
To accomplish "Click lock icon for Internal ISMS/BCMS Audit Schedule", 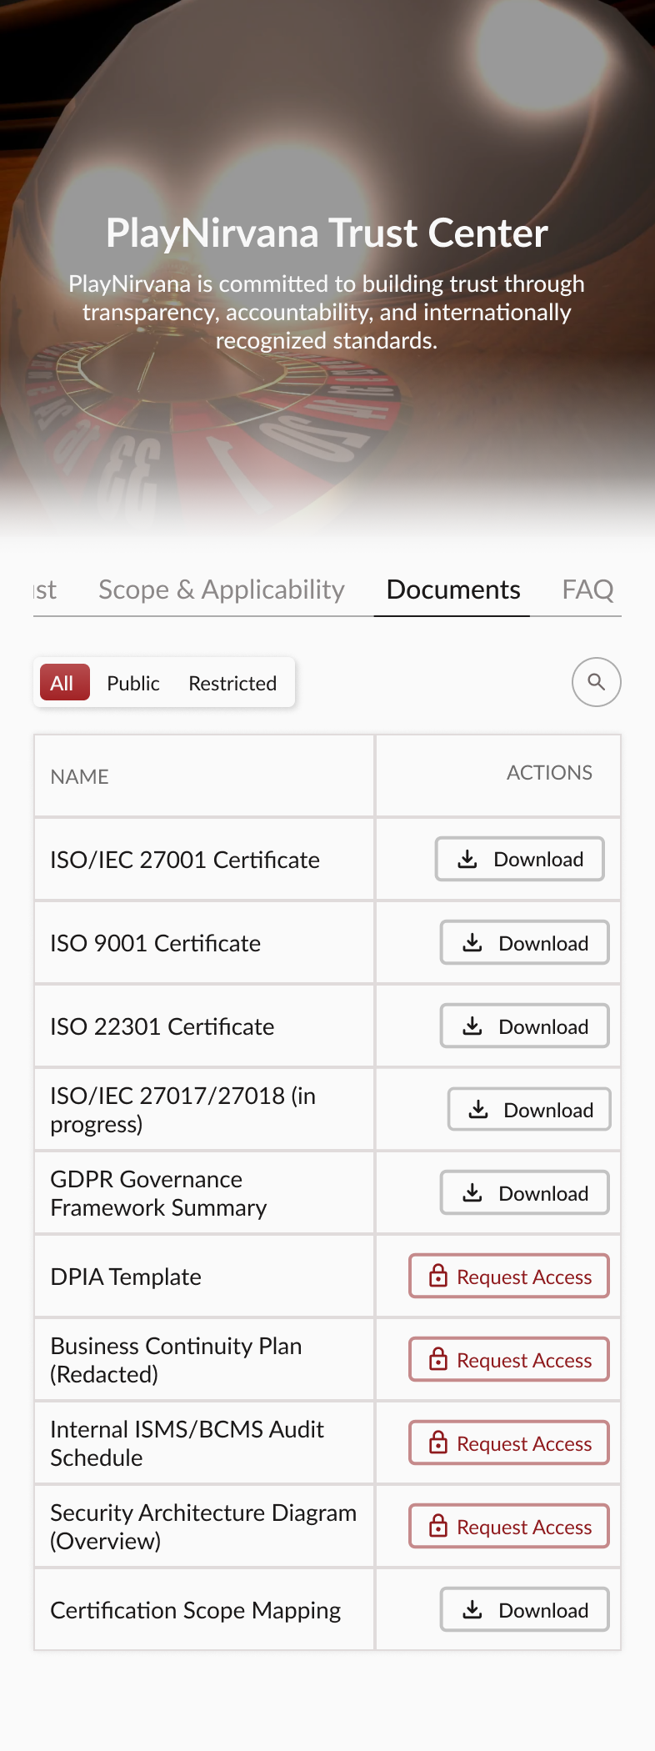I will (438, 1442).
